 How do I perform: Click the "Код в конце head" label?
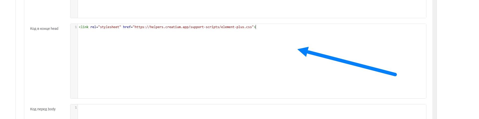coord(44,29)
